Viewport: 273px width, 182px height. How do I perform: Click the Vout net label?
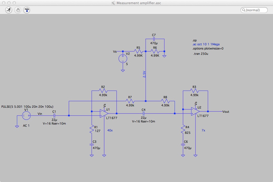click(x=226, y=112)
